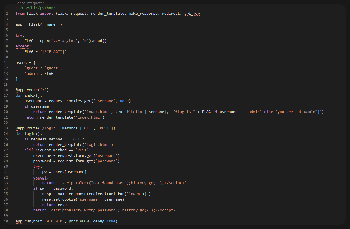Screen dimensions: 350x229
Task: Click the "you are not admin" string
Action: point(296,112)
